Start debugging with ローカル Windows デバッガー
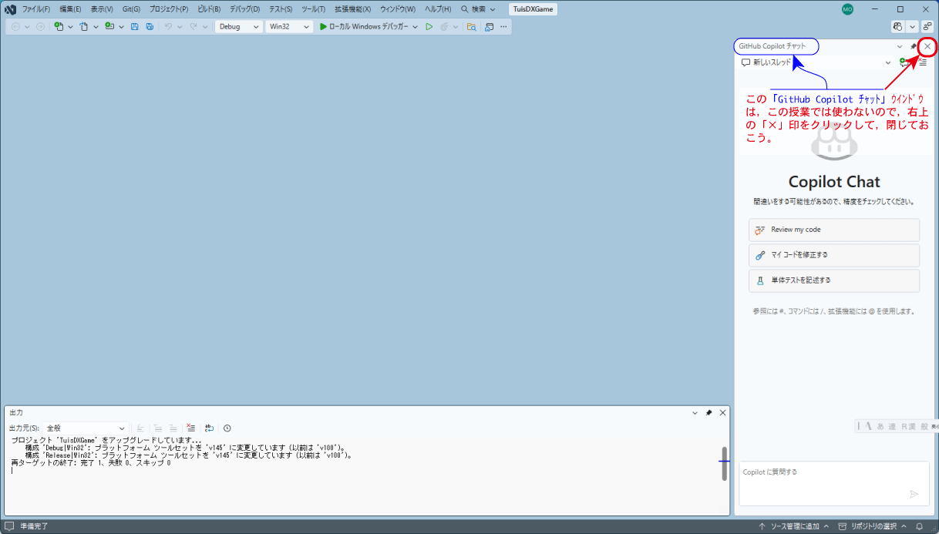This screenshot has height=534, width=939. coord(363,26)
